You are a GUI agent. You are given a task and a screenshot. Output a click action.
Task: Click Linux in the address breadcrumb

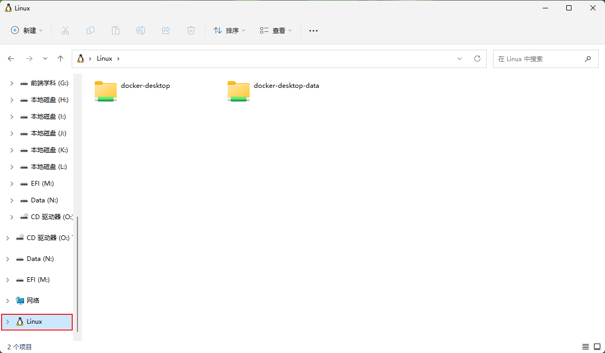tap(104, 59)
